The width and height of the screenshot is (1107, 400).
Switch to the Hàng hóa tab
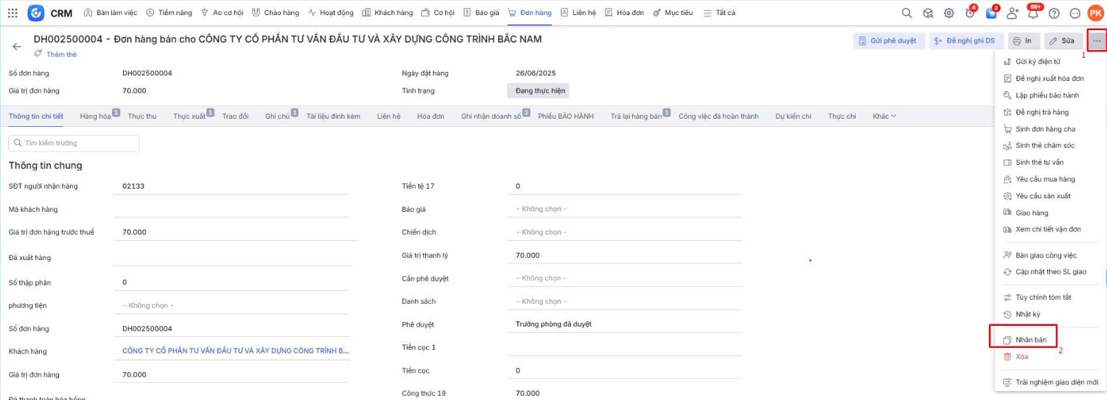pyautogui.click(x=96, y=116)
